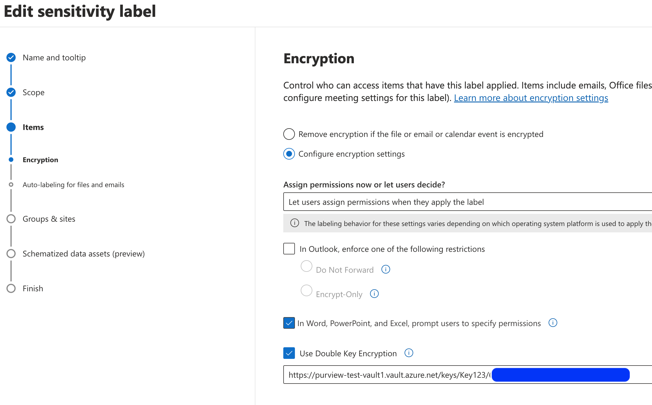Enable the In Outlook enforce restrictions checkbox
Screen dimensions: 652x405
[x=289, y=249]
